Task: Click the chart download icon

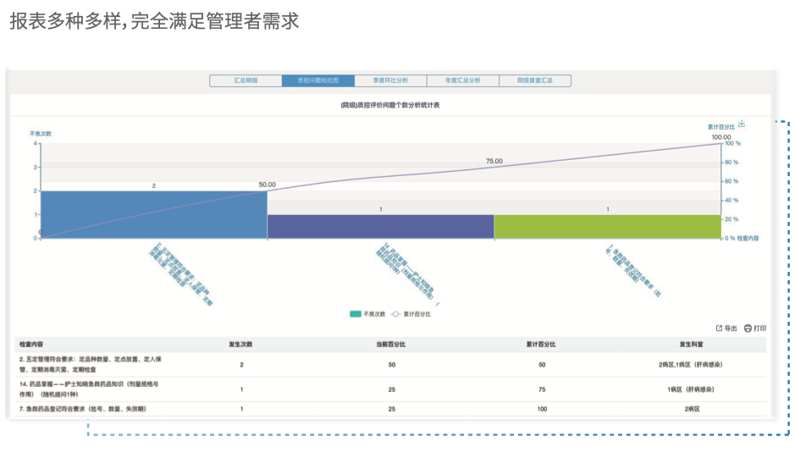Action: pyautogui.click(x=742, y=124)
